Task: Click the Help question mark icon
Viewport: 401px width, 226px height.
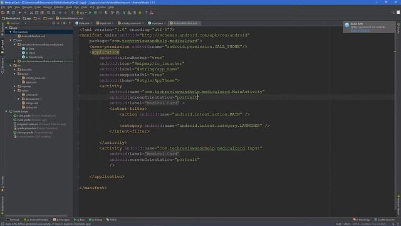Action: tap(146, 13)
